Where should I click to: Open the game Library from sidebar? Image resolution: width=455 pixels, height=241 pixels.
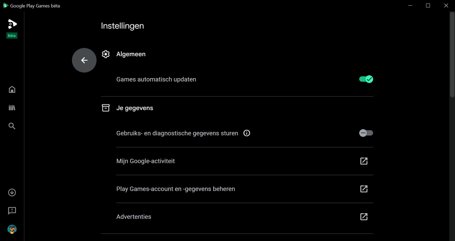tap(12, 108)
